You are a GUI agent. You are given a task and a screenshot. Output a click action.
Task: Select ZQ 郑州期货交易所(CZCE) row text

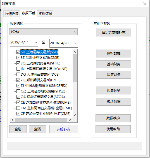tap(41, 80)
